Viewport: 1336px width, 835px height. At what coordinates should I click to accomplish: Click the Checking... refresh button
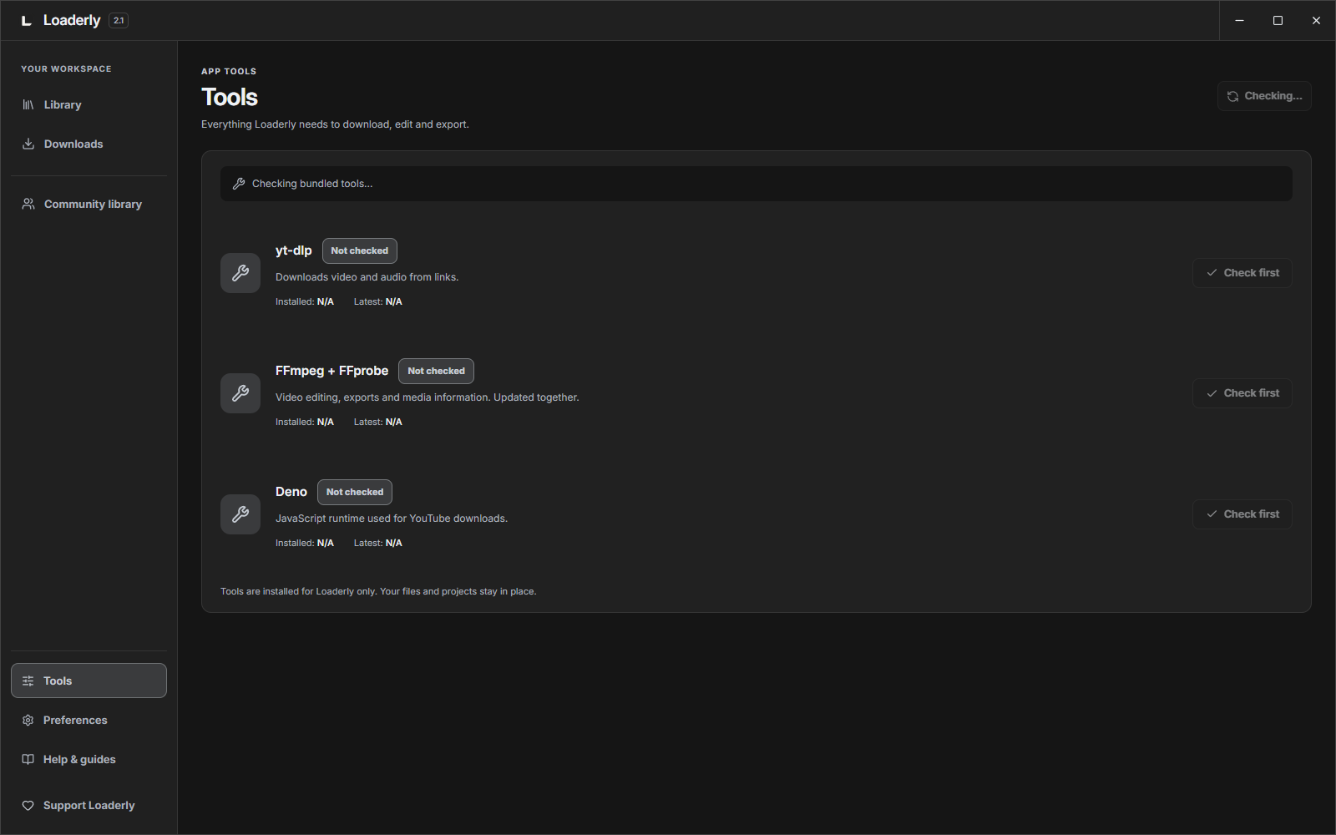[1264, 96]
